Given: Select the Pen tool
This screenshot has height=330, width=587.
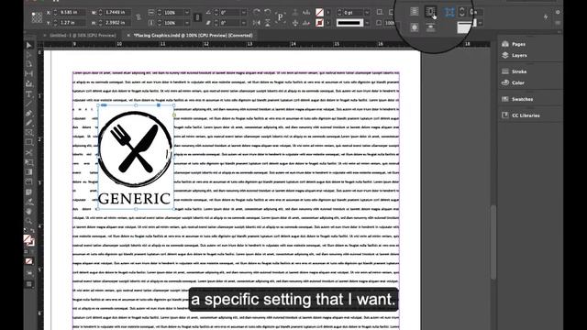Looking at the screenshot, I should 28,114.
